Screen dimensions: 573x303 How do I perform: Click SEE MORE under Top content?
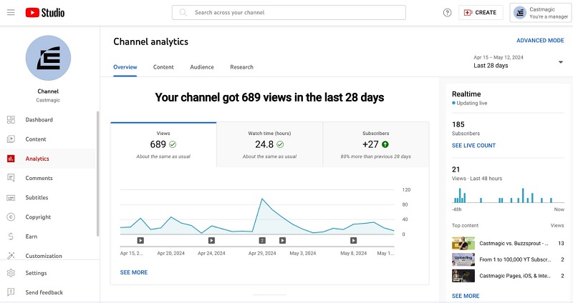pyautogui.click(x=466, y=296)
